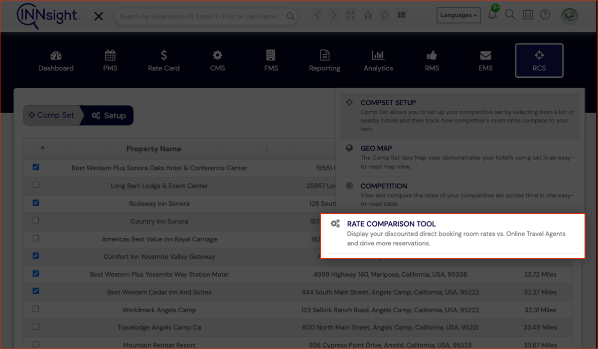Viewport: 598px width, 349px height.
Task: Close the menu with the X icon
Action: [99, 16]
